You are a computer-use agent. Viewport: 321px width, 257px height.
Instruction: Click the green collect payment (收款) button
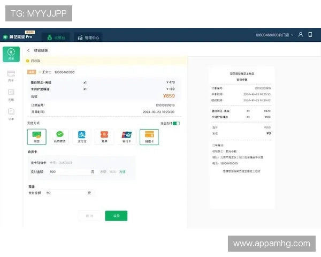pos(116,216)
